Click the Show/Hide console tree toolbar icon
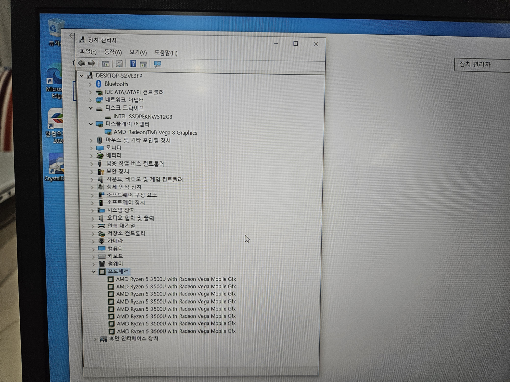Image resolution: width=510 pixels, height=382 pixels. 106,64
